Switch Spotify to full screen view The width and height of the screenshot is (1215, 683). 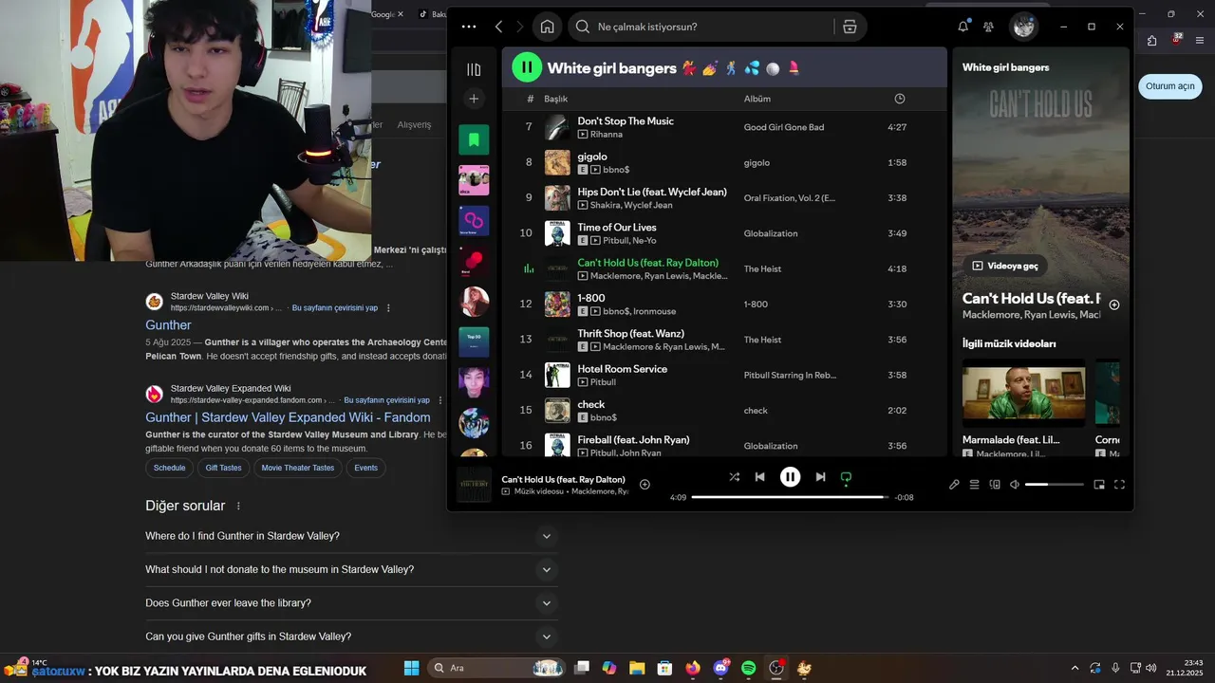tap(1119, 485)
